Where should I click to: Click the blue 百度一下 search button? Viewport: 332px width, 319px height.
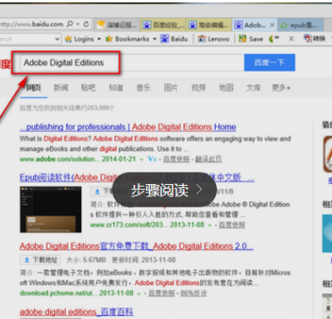click(x=269, y=62)
